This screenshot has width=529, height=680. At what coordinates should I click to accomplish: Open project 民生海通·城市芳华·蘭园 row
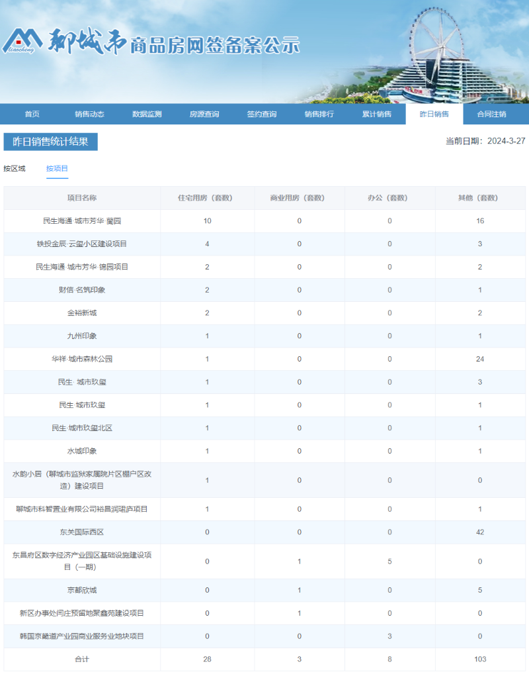point(82,220)
